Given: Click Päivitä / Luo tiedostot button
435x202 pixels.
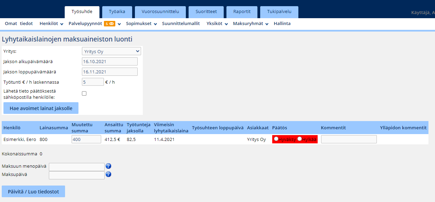Looking at the screenshot, I should 33,191.
